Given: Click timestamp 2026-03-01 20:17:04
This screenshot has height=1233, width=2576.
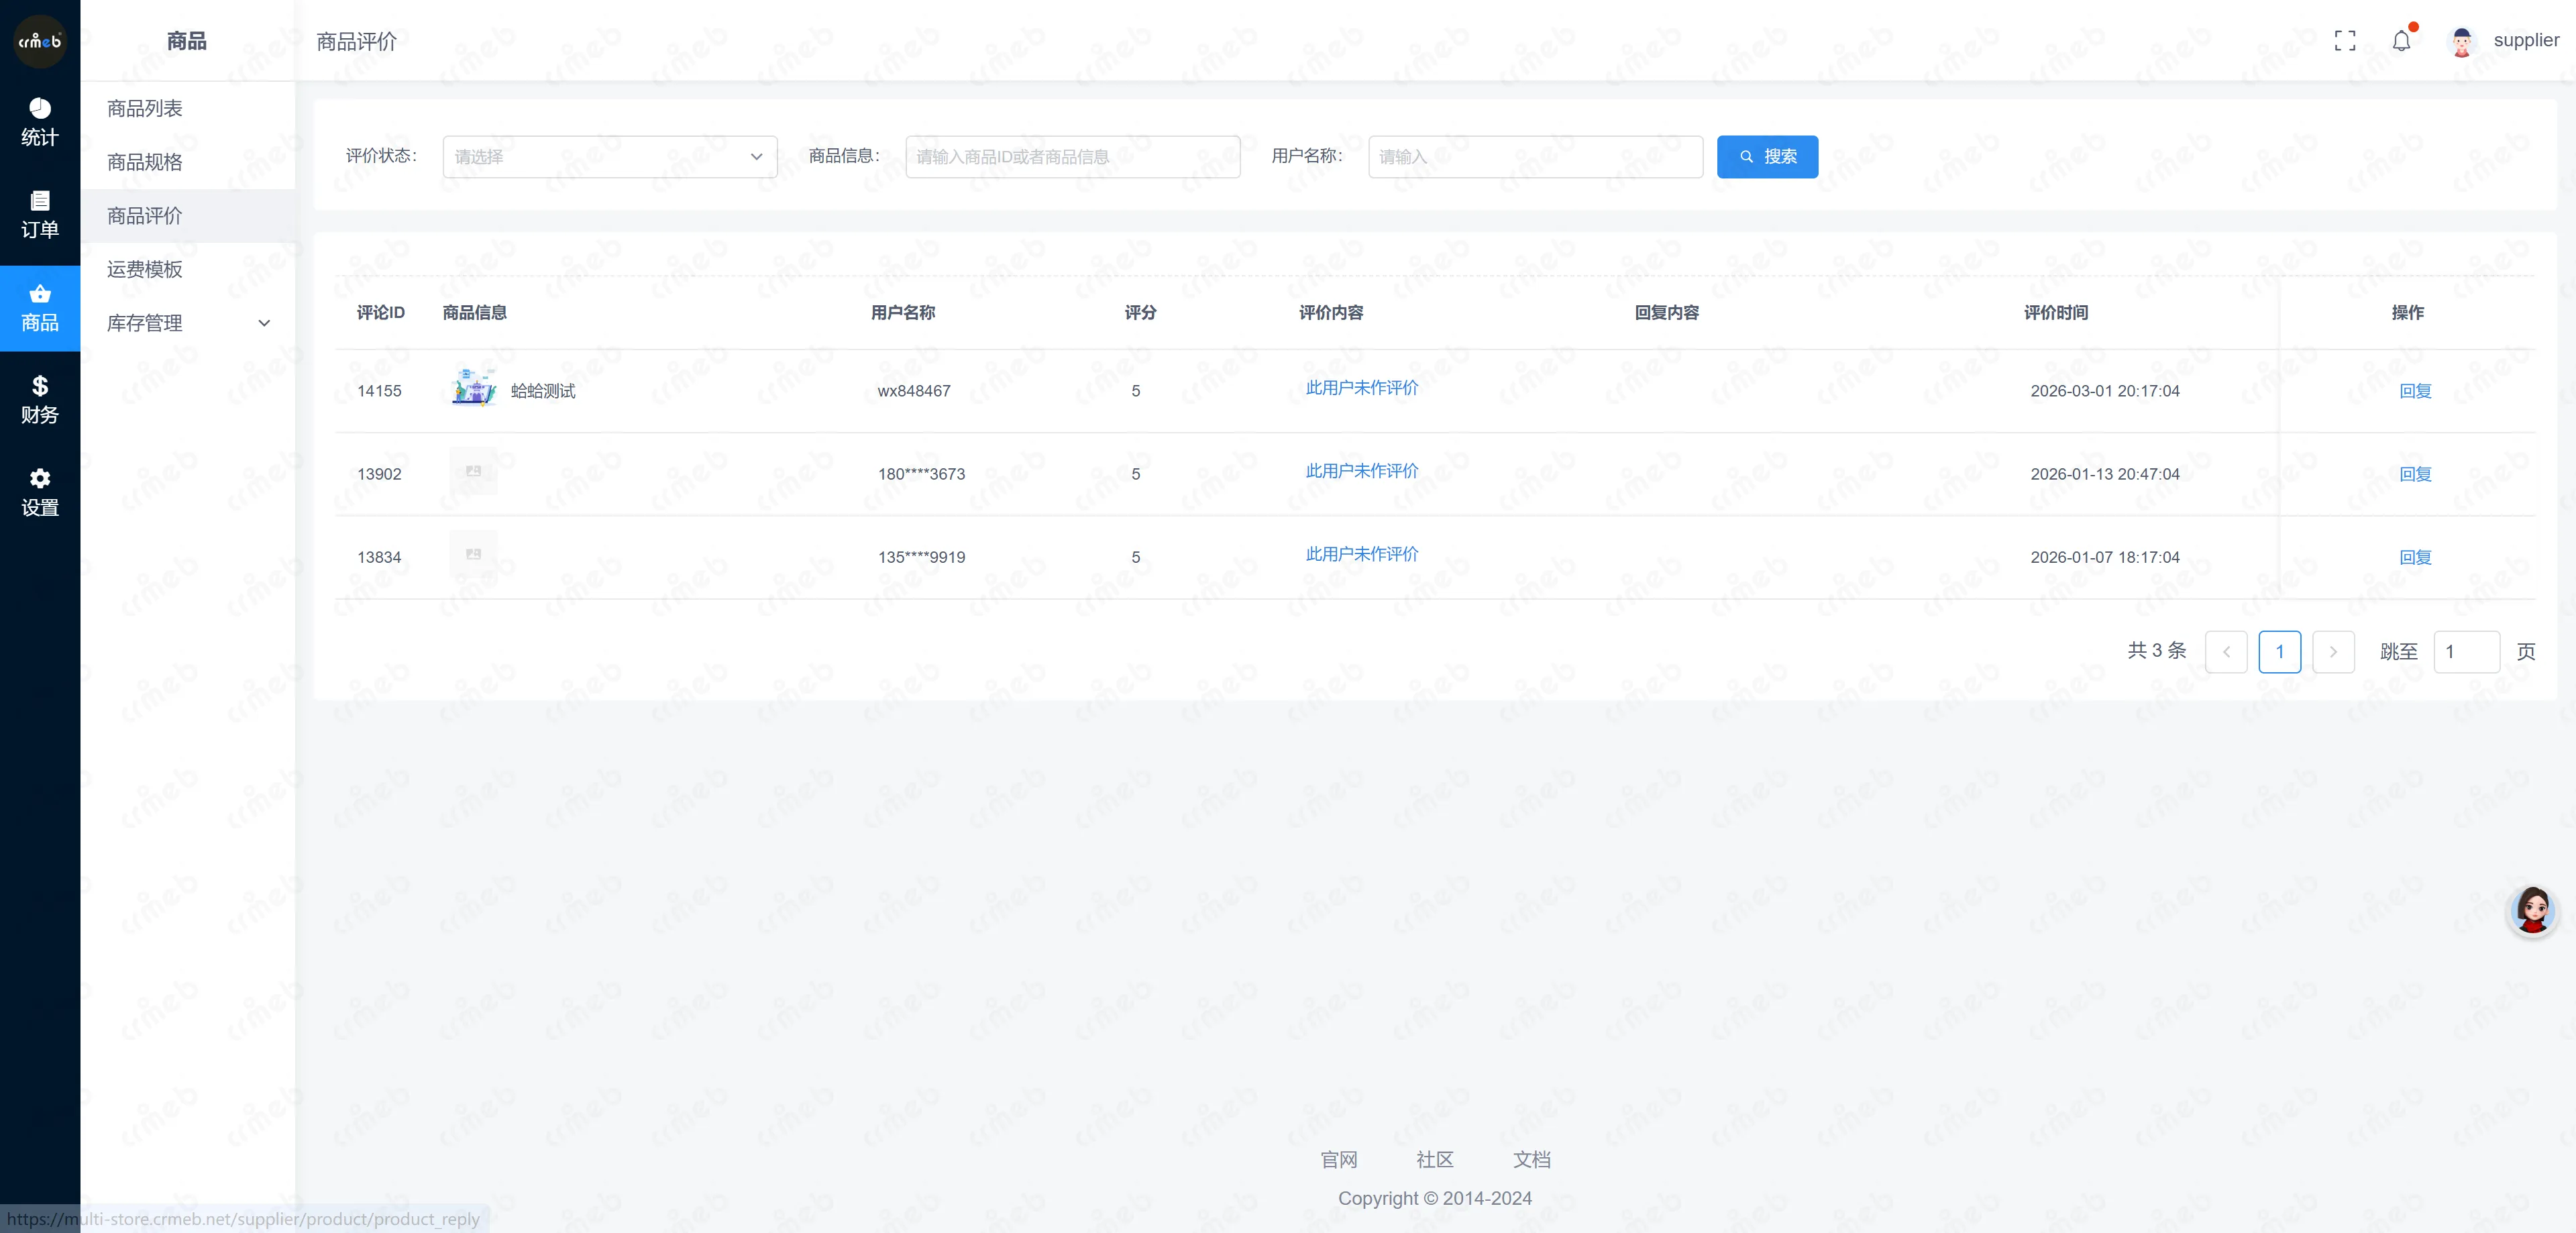Looking at the screenshot, I should coord(2105,391).
